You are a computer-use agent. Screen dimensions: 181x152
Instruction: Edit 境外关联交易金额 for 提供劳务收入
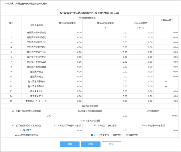(67, 91)
